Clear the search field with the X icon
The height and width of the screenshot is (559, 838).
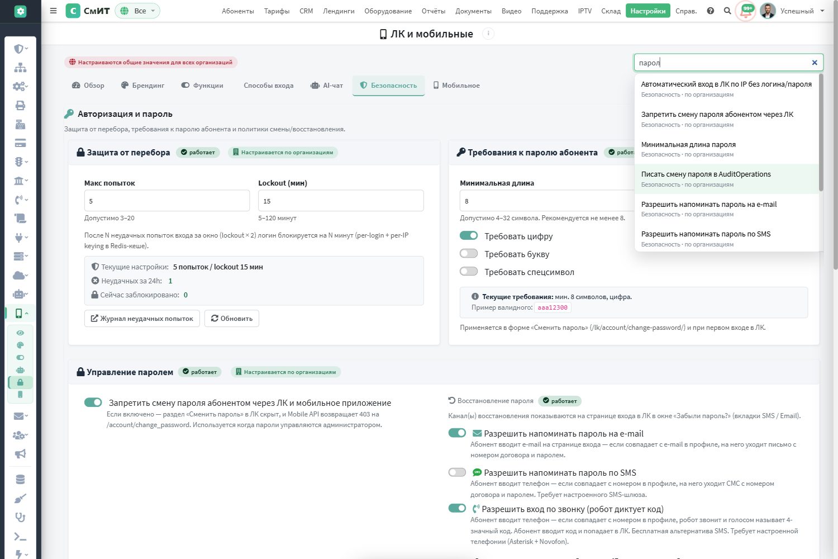[815, 63]
